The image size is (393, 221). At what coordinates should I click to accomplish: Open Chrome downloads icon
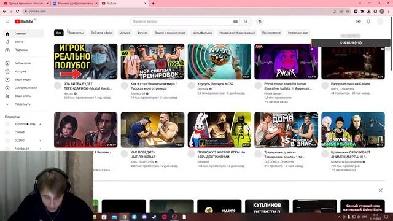point(368,11)
